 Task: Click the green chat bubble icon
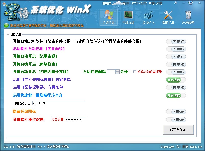tap(6, 25)
